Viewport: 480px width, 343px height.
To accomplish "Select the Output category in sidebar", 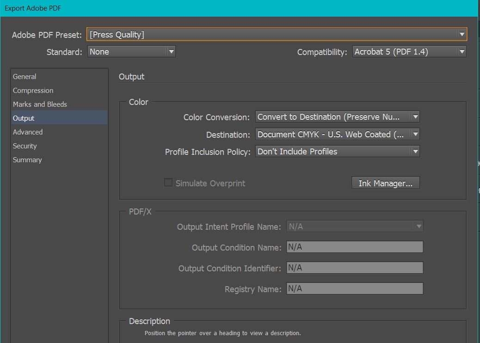I will 24,118.
